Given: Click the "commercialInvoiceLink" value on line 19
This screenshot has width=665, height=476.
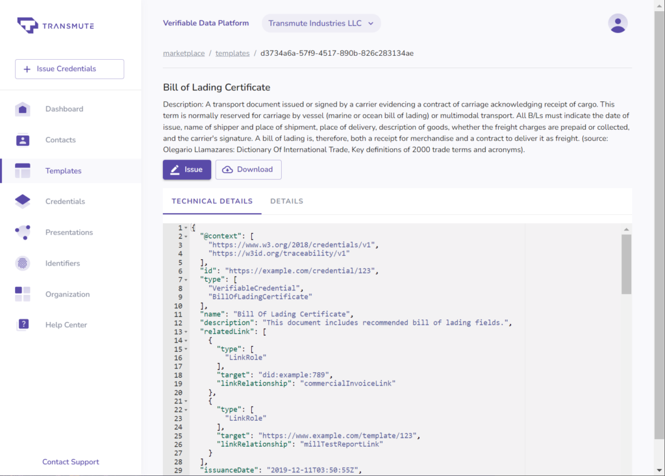Looking at the screenshot, I should click(x=348, y=384).
